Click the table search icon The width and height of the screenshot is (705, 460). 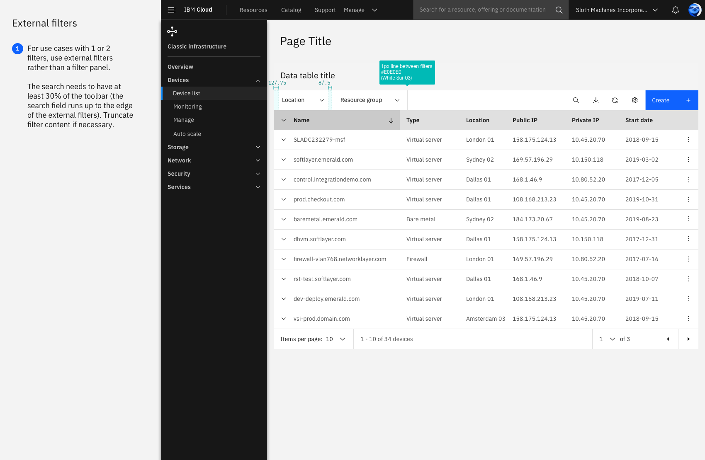coord(576,100)
